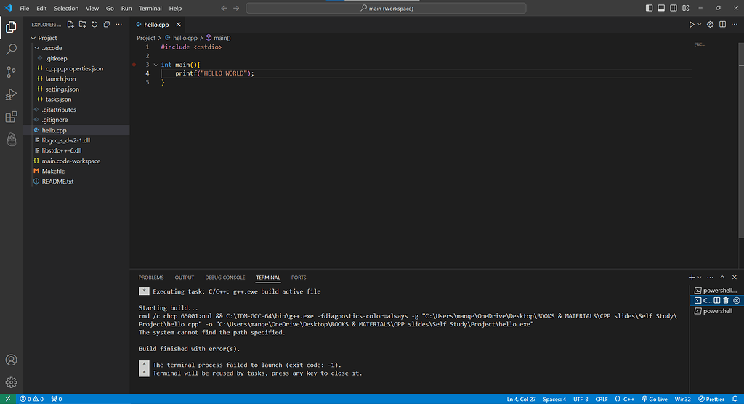Kill the active terminal with trash icon

tap(726, 300)
